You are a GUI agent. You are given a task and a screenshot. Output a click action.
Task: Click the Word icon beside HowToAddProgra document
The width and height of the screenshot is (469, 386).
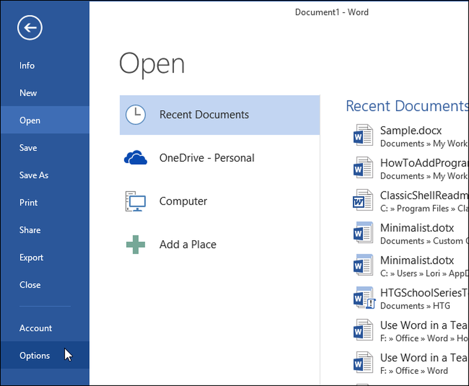click(363, 167)
